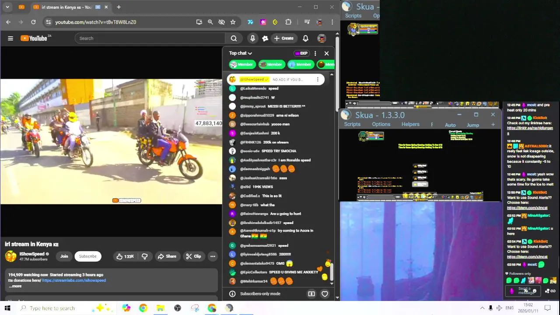Send a heart reaction in chat
This screenshot has width=560, height=315.
coord(325,294)
